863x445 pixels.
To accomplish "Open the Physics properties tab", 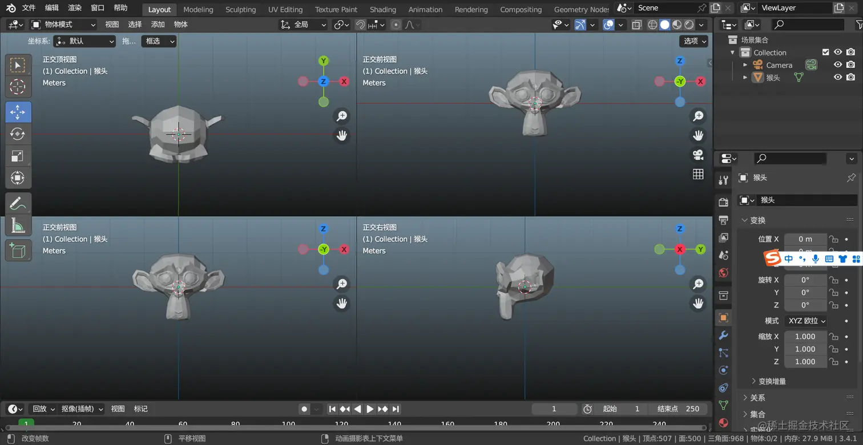I will click(x=723, y=370).
